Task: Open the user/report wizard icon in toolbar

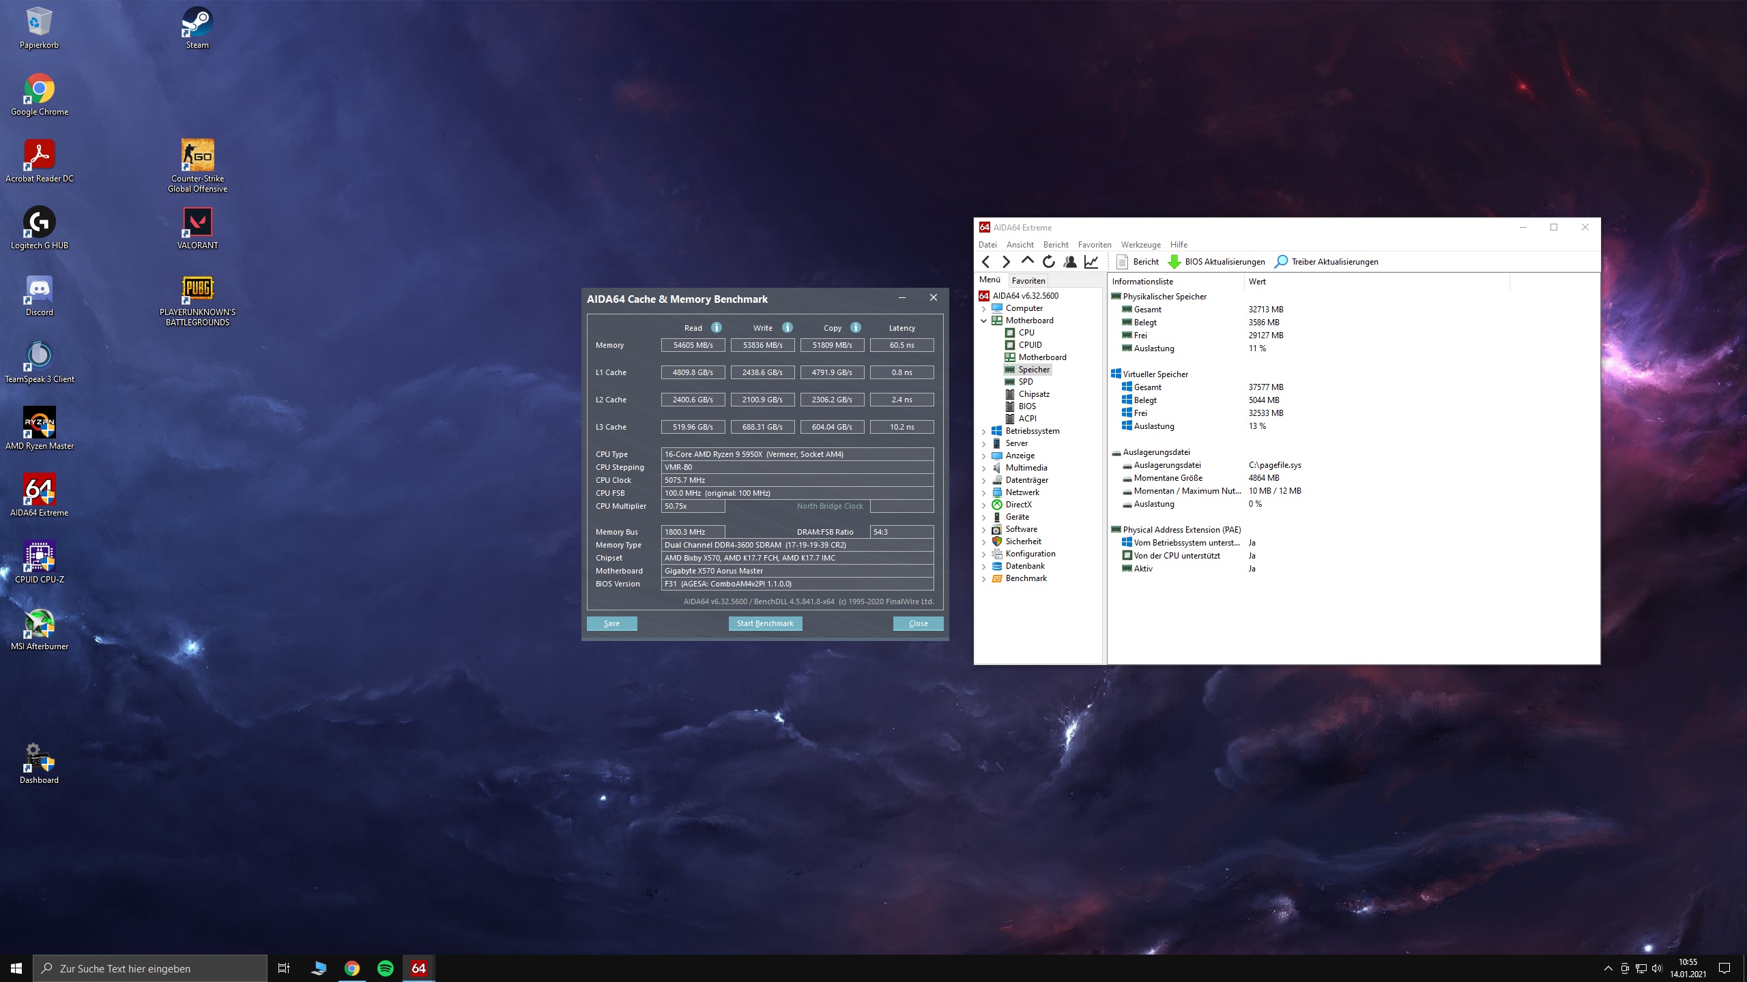Action: [x=1070, y=262]
